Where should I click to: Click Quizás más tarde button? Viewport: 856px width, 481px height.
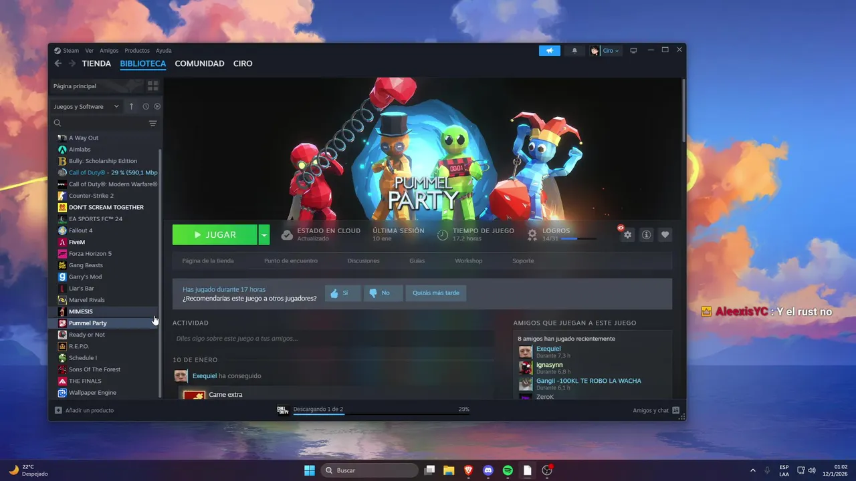click(436, 293)
